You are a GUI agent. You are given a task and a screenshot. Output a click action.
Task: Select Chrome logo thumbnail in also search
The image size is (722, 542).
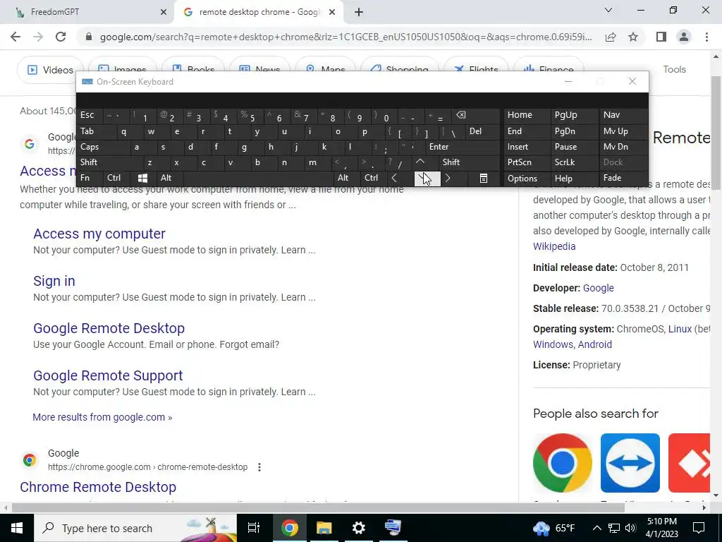coord(562,463)
